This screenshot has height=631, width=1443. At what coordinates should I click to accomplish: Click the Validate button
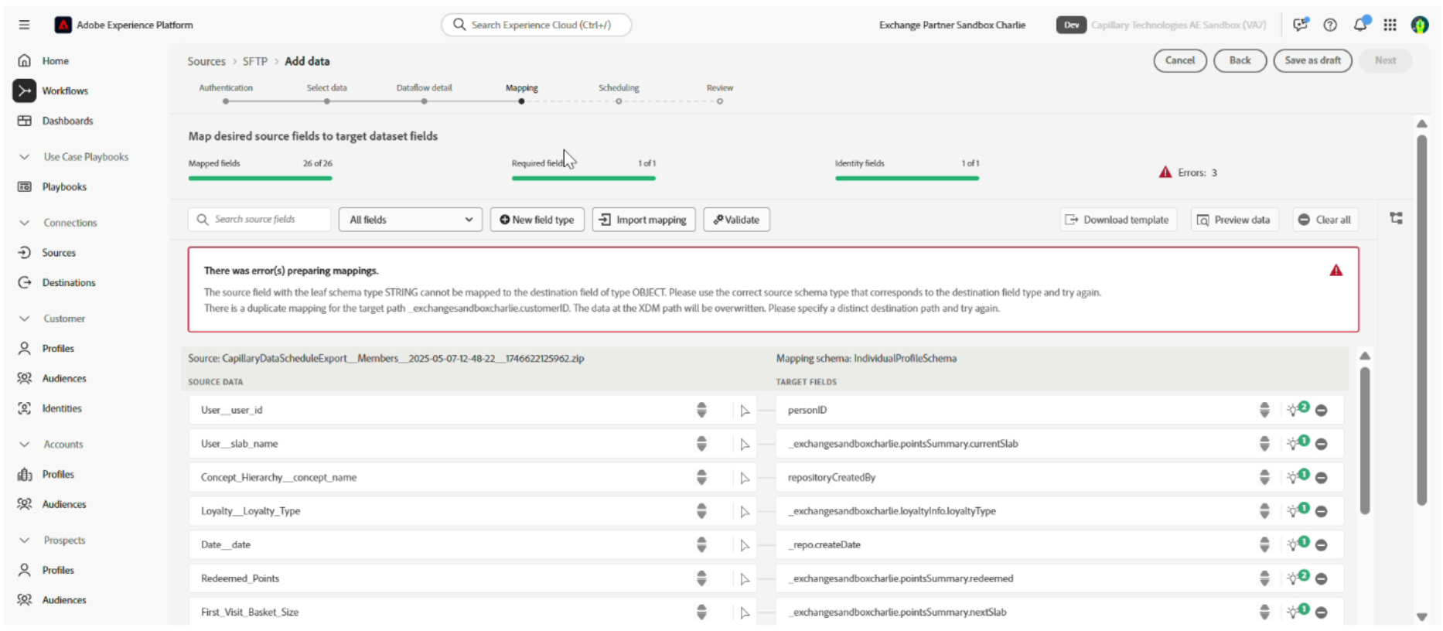point(736,220)
